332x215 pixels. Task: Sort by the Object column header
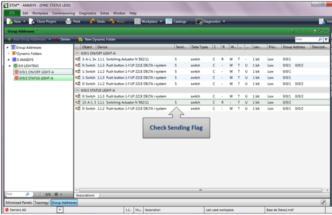[88, 47]
